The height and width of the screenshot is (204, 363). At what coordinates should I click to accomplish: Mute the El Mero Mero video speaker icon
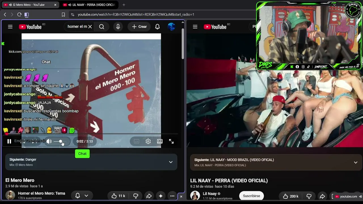(x=49, y=141)
